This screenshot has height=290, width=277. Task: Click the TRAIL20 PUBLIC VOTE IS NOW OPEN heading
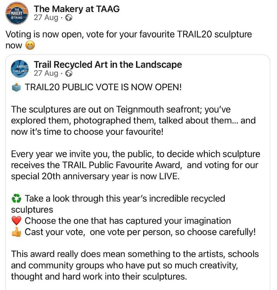103,87
